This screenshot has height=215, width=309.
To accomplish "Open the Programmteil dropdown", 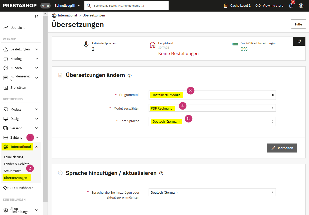I will pos(212,95).
